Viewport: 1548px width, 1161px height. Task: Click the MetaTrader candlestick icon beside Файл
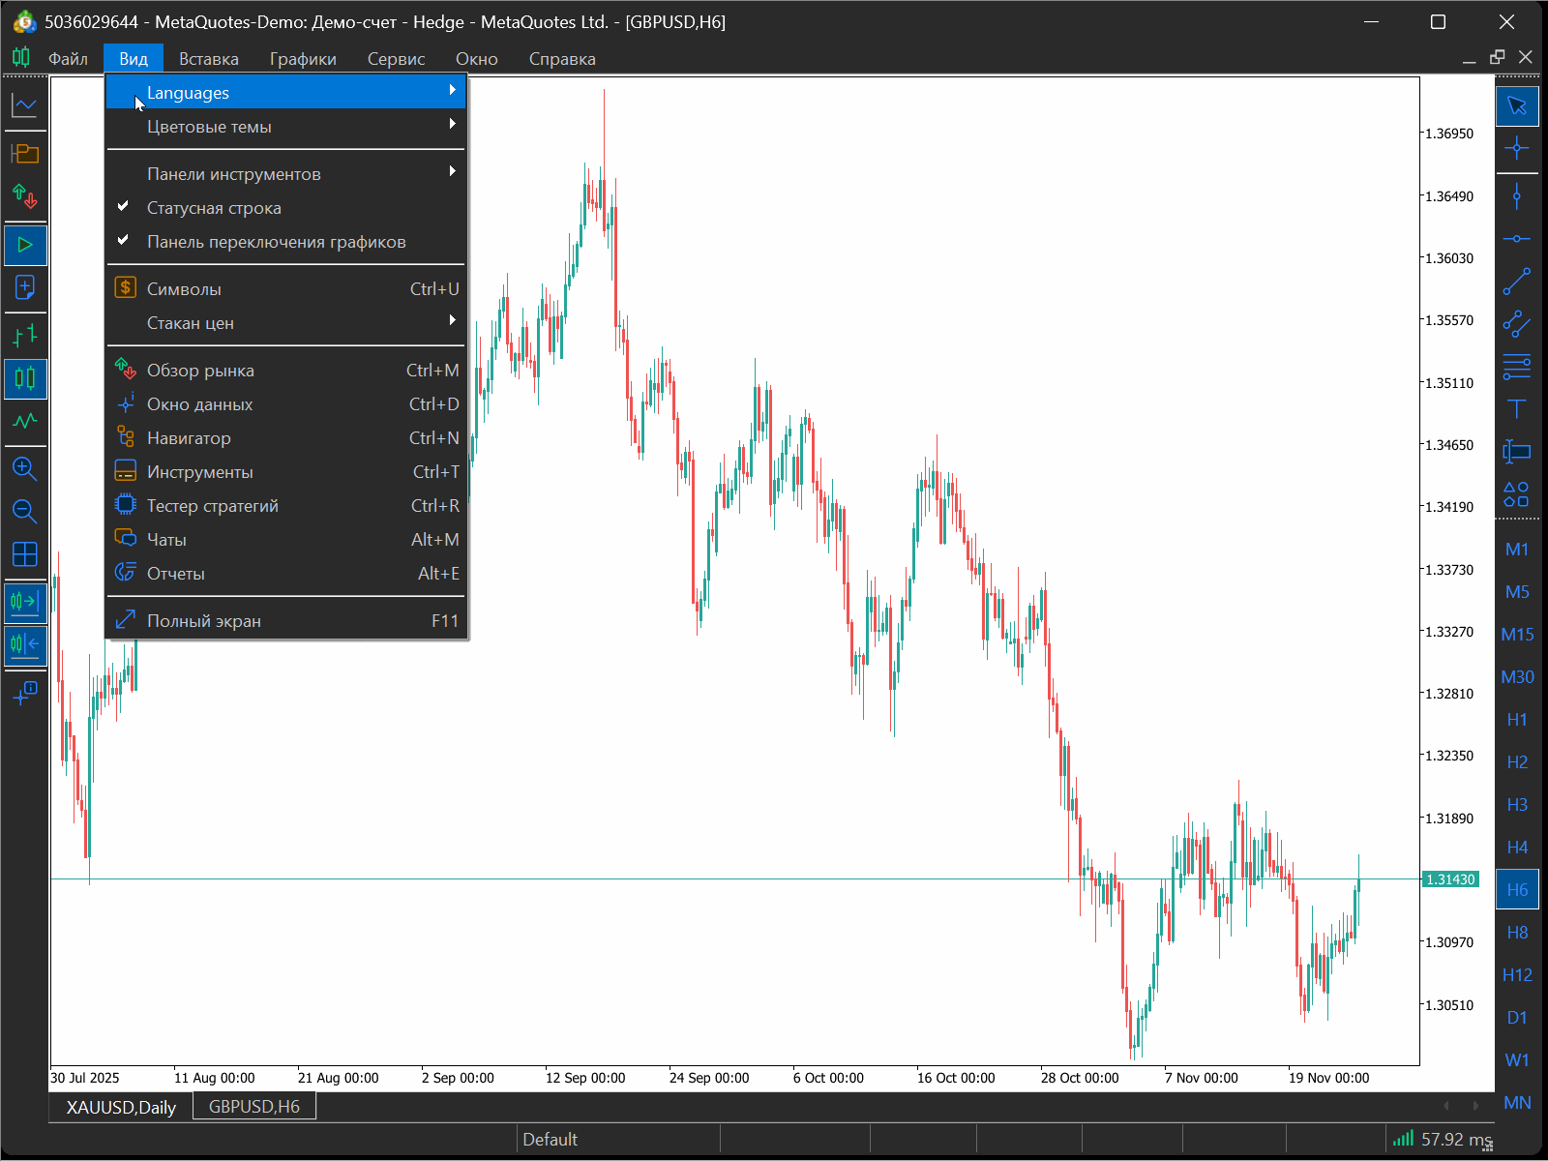click(21, 58)
